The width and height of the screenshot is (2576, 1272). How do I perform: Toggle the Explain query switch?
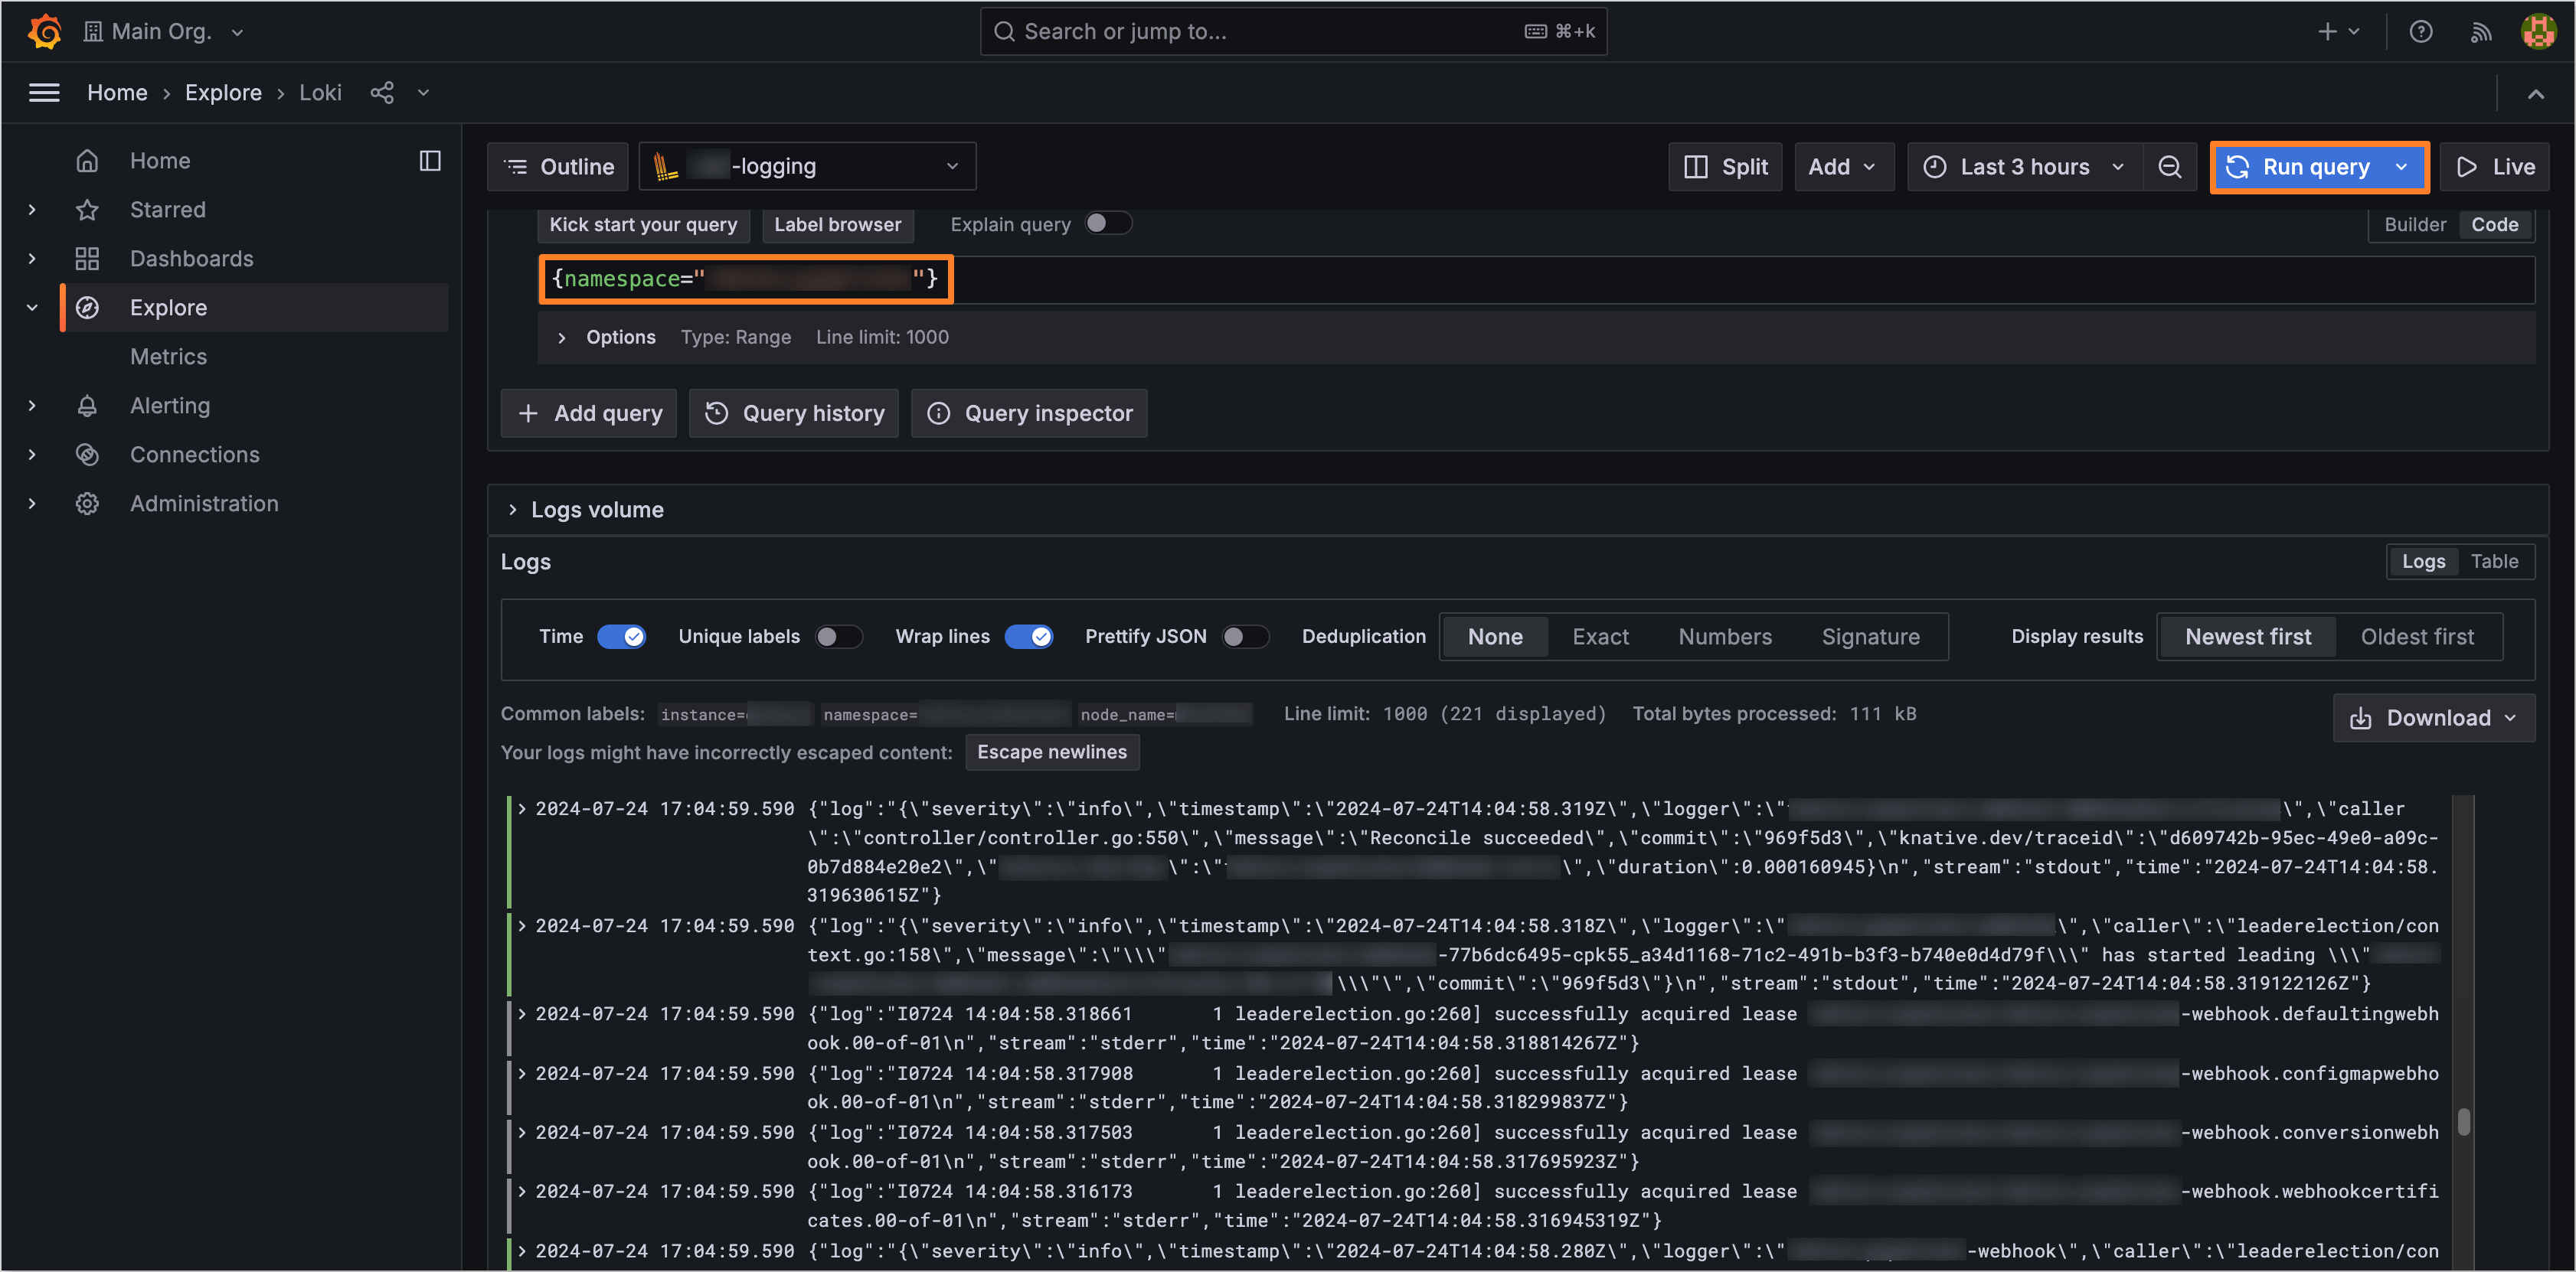(1107, 223)
